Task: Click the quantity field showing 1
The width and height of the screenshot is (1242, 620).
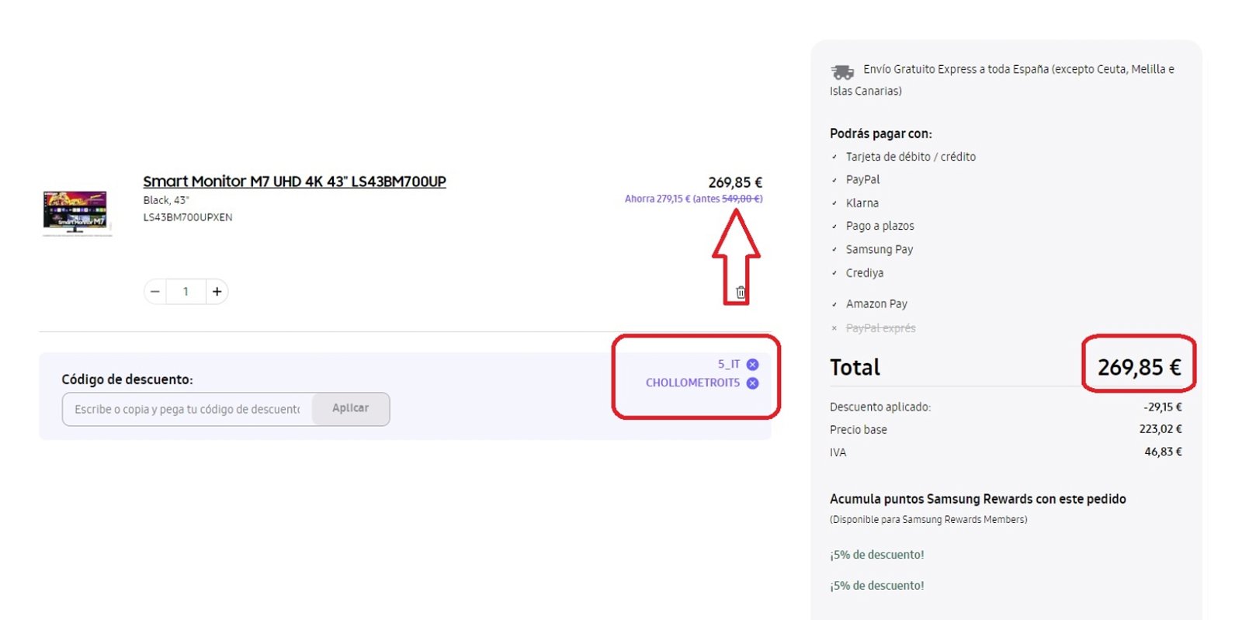Action: pos(186,292)
